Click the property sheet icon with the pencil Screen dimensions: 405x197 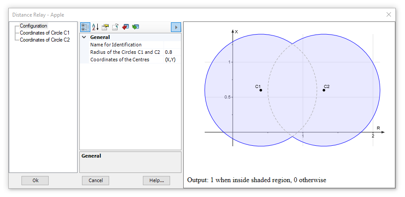105,27
